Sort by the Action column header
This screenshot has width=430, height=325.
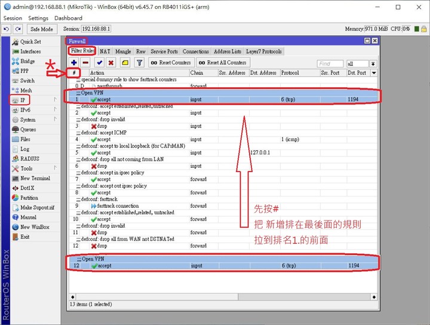tap(139, 73)
